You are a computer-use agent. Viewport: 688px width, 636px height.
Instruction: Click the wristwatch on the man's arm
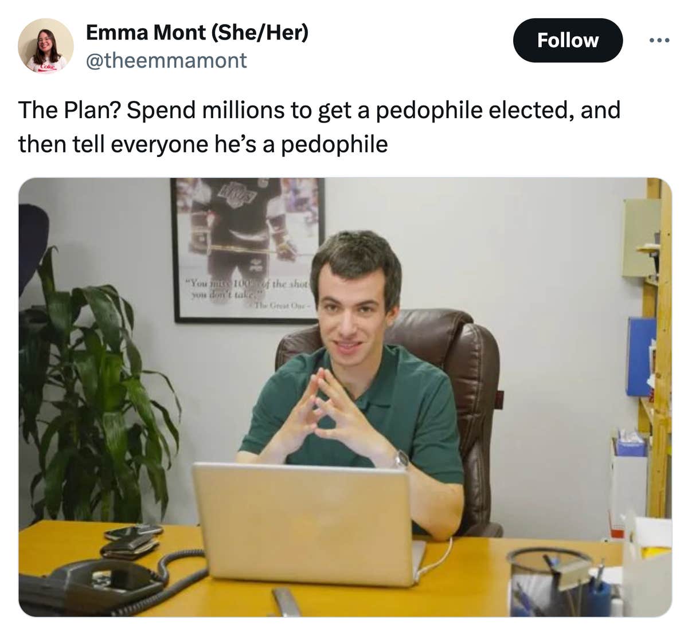pyautogui.click(x=401, y=458)
